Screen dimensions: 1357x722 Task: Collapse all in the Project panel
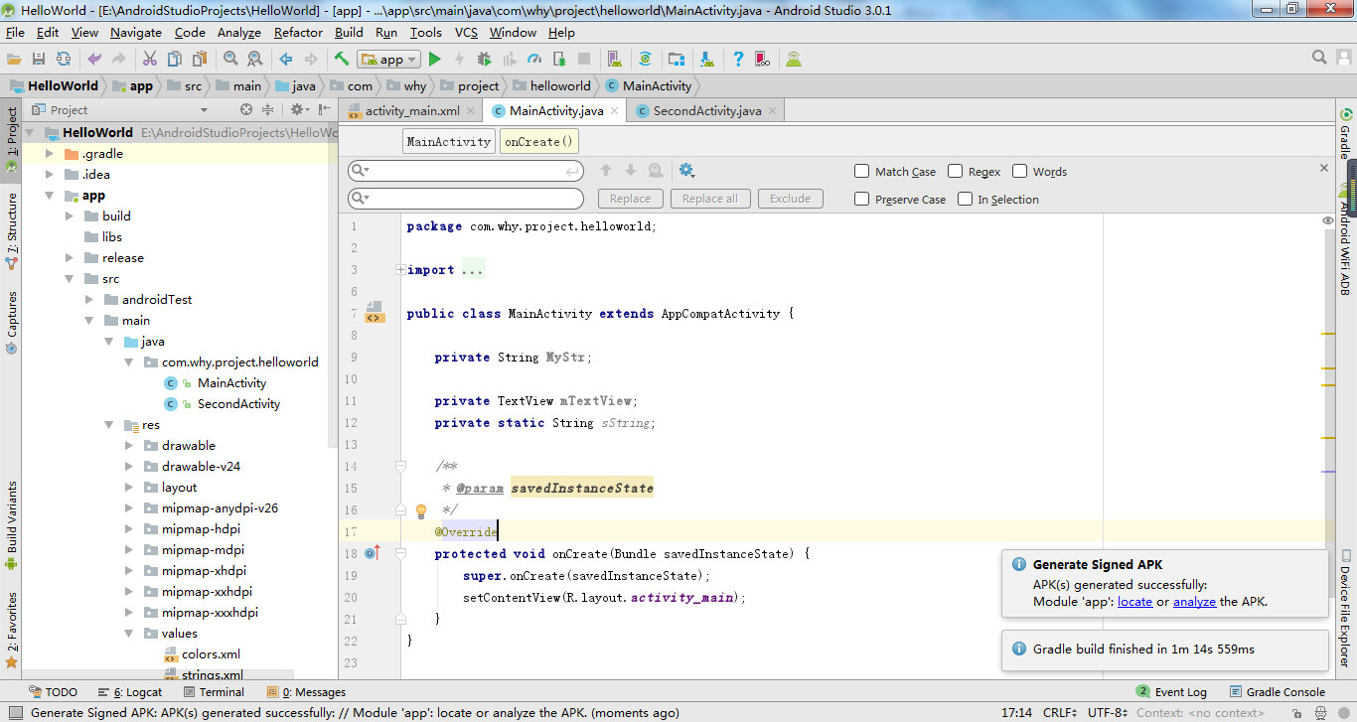pyautogui.click(x=268, y=110)
